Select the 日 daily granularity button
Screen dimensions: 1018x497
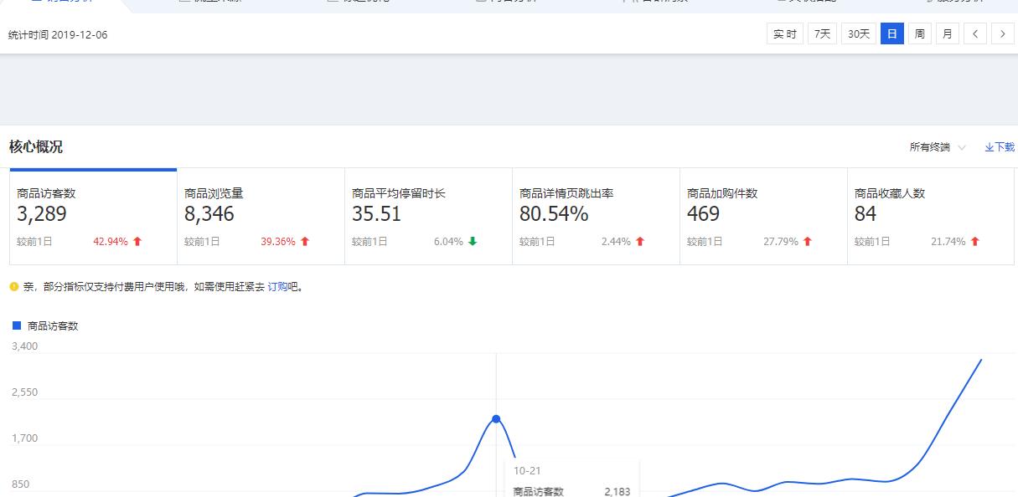(x=892, y=34)
